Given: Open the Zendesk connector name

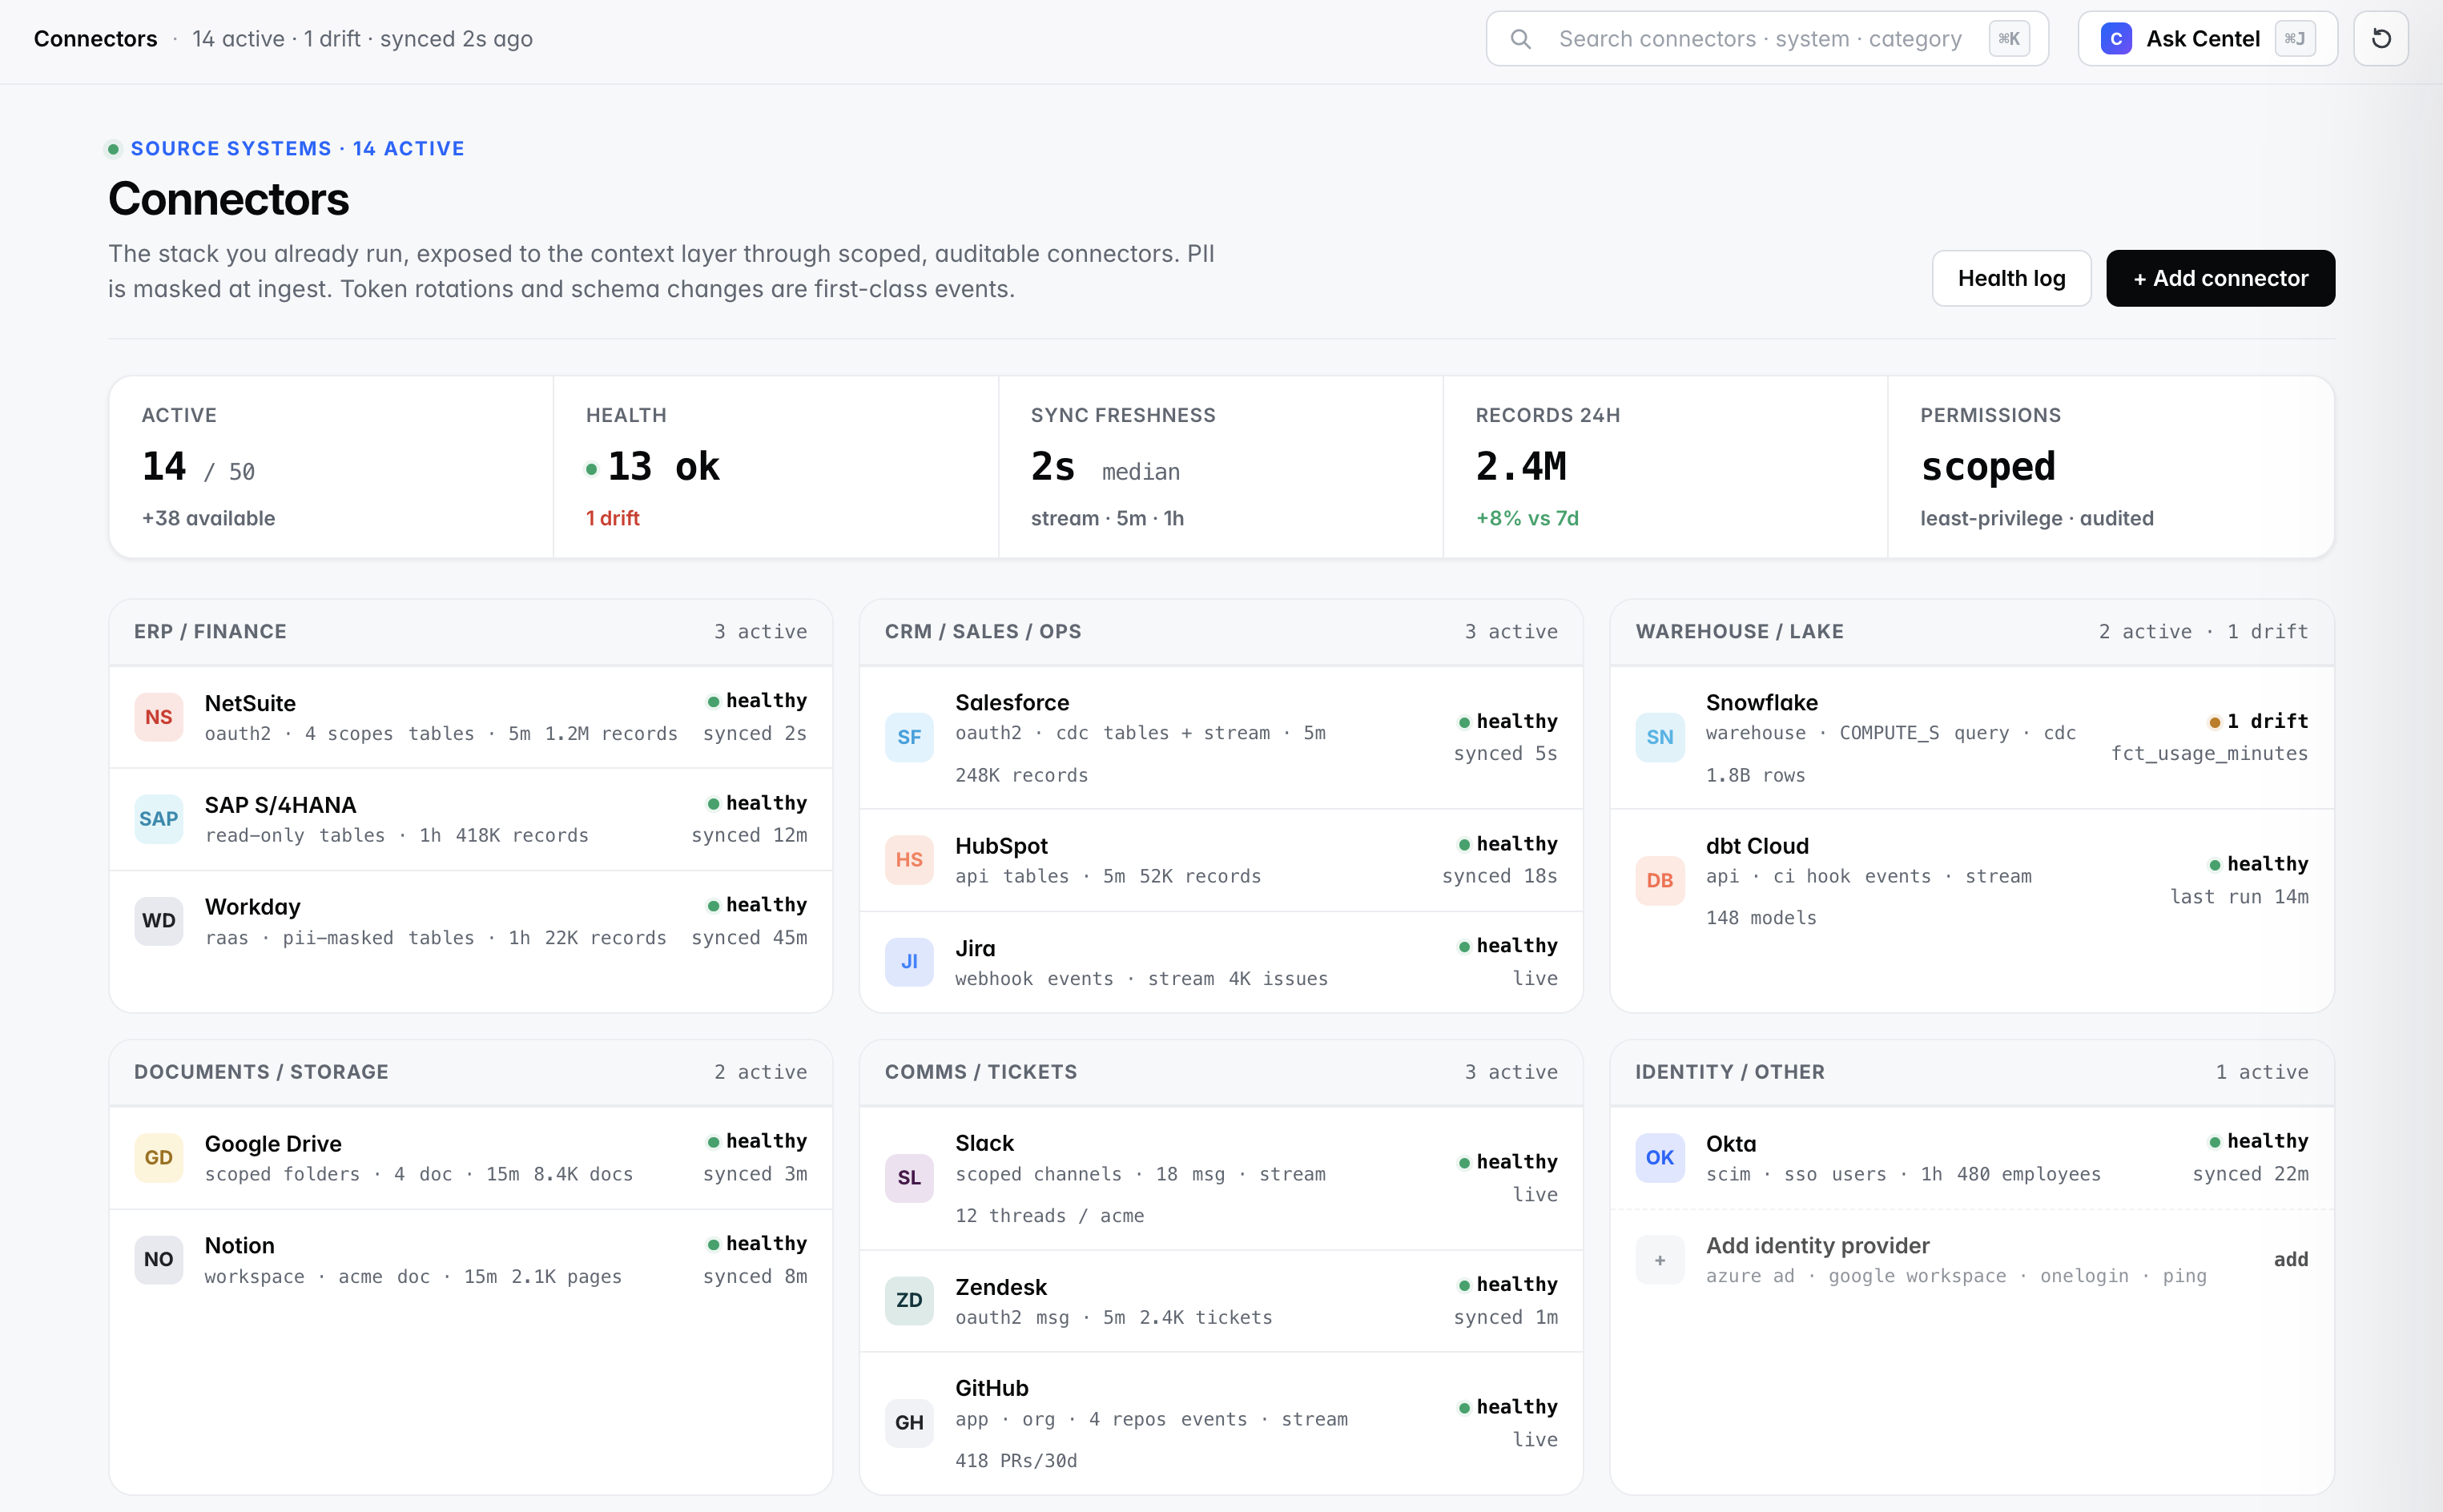Looking at the screenshot, I should pos(1001,1287).
